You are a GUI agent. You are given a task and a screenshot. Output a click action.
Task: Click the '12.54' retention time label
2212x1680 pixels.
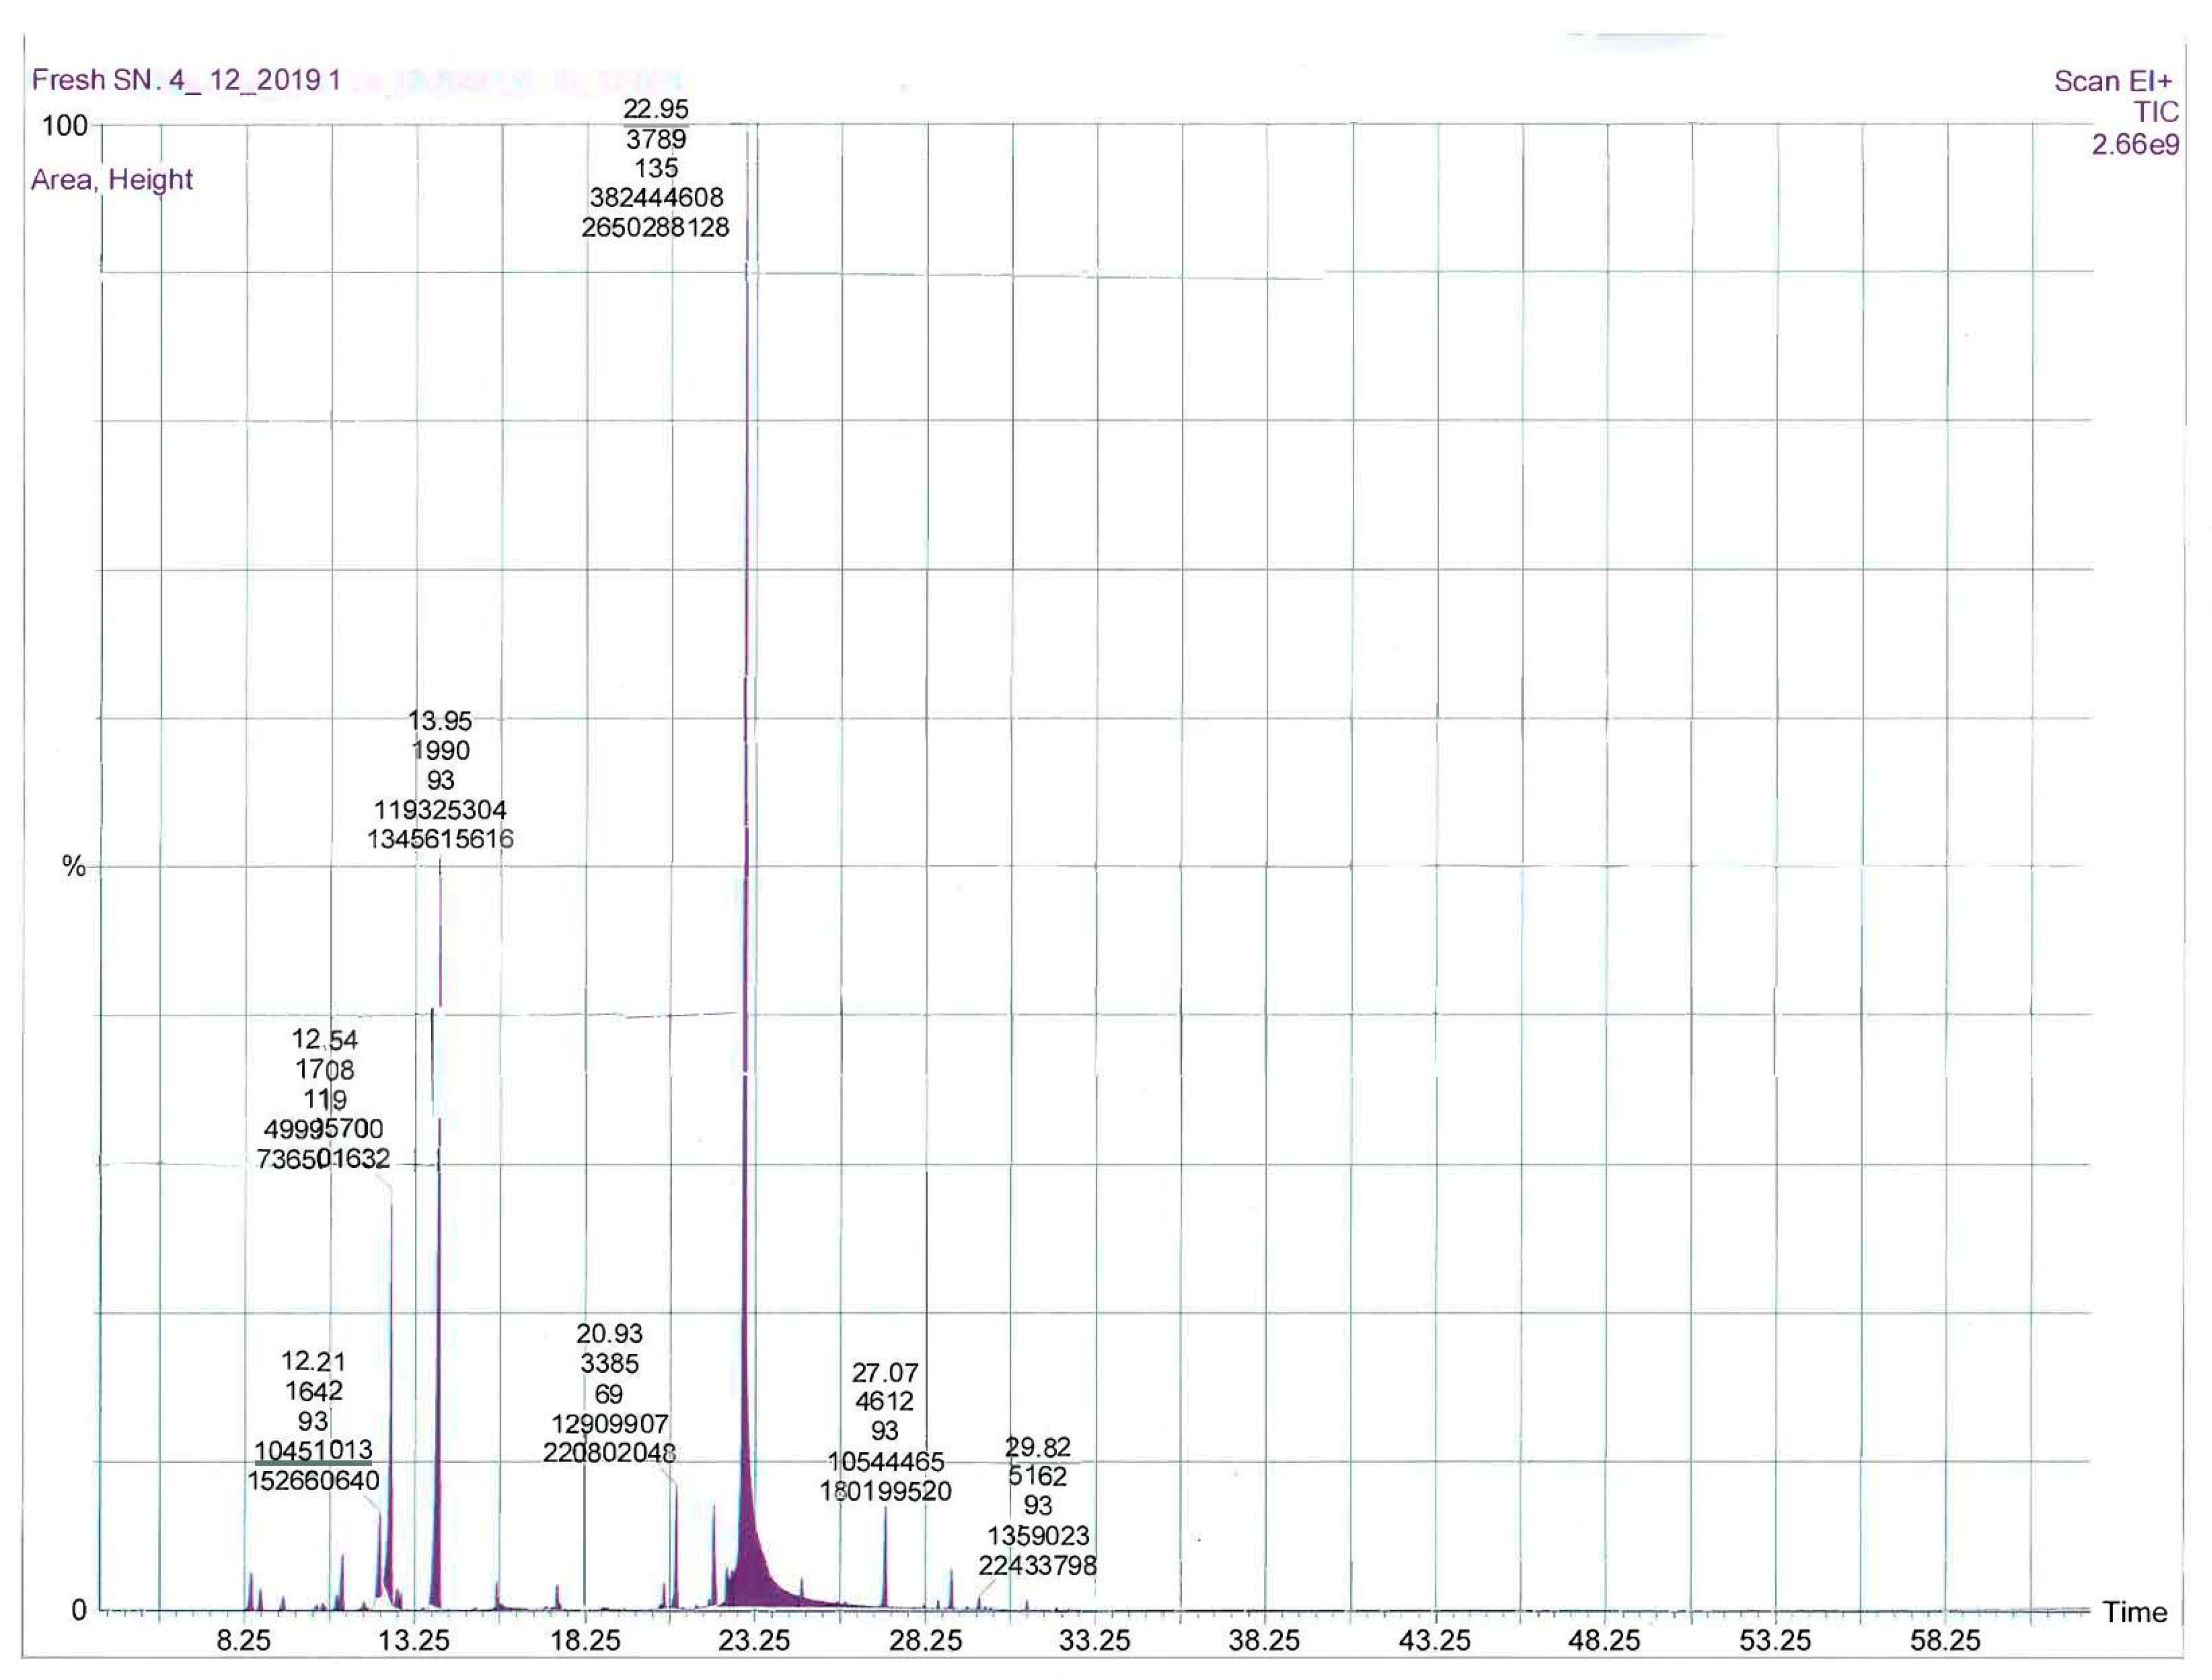tap(325, 1040)
